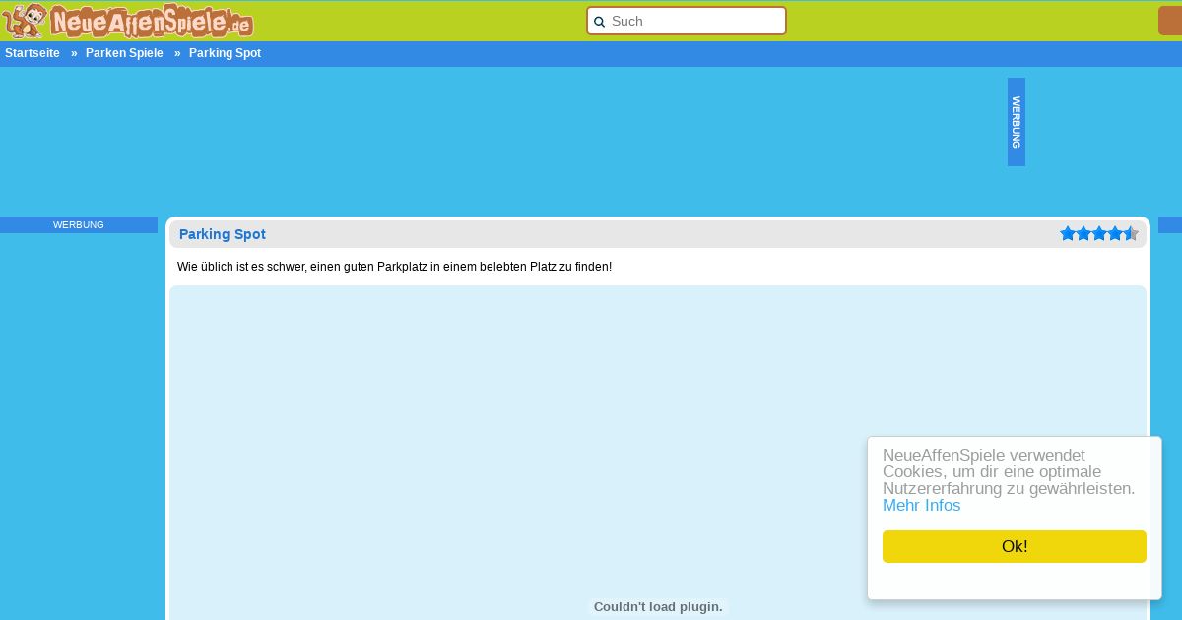Open Mehr Infos cookie link
Image resolution: width=1182 pixels, height=620 pixels.
click(x=921, y=506)
